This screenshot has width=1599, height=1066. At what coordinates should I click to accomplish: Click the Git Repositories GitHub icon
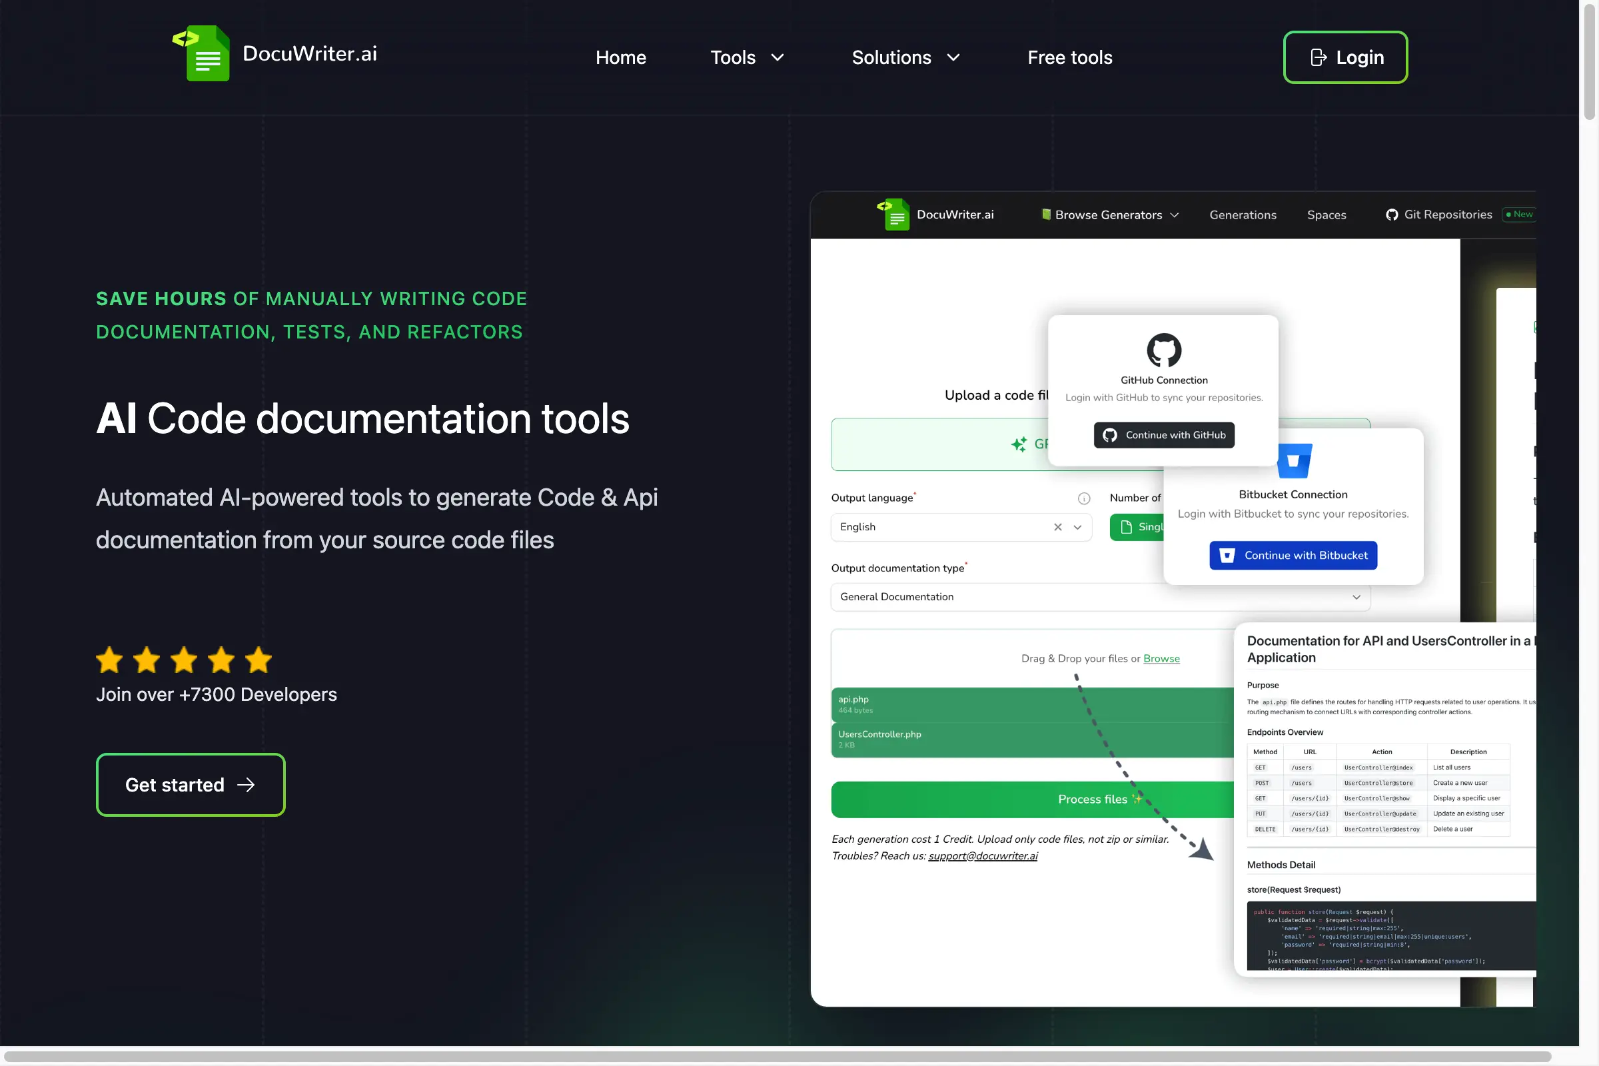coord(1392,215)
